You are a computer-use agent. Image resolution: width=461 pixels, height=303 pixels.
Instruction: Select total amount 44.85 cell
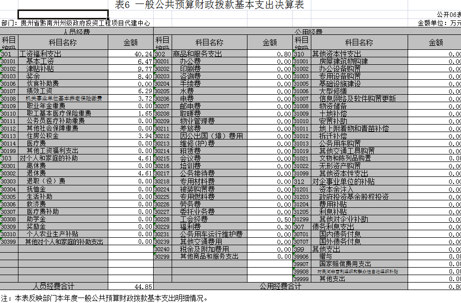[131, 286]
